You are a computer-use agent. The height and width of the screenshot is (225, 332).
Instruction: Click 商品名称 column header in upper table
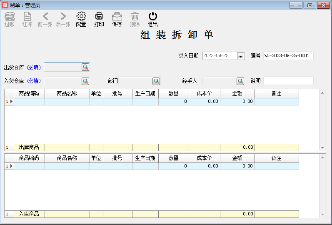tap(67, 94)
